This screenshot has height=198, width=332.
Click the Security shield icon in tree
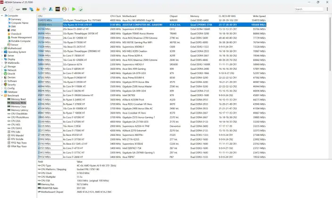coord(6,85)
